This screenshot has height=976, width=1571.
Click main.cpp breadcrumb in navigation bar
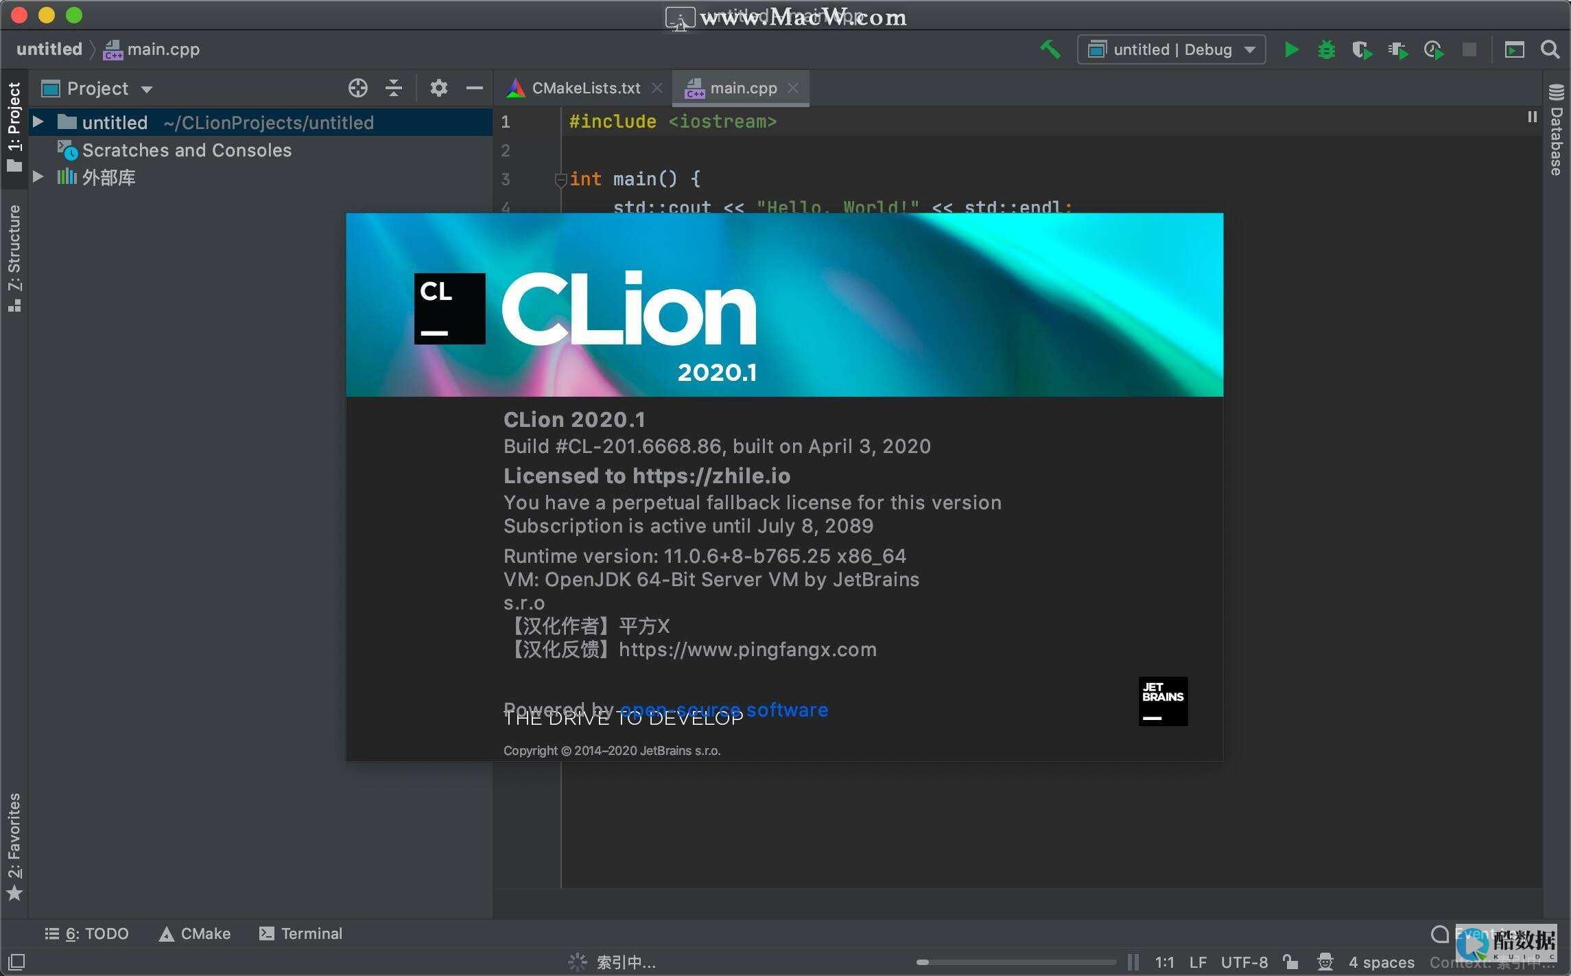(152, 49)
